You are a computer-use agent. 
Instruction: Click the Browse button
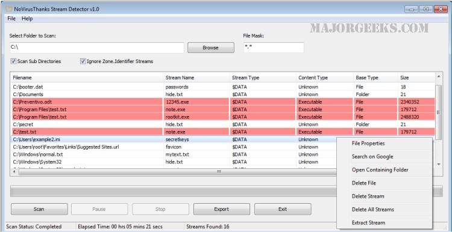pyautogui.click(x=211, y=47)
